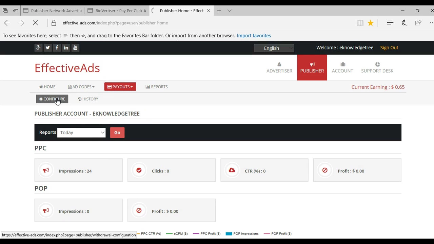Open the REPORTS menu item
434x244 pixels.
click(157, 87)
